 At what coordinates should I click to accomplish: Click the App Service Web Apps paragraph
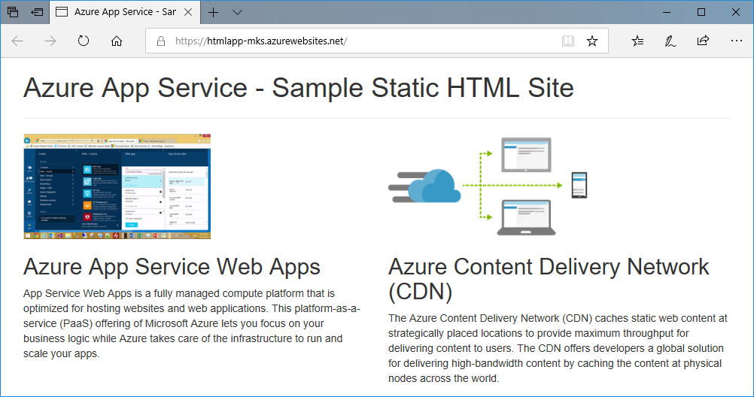(191, 323)
